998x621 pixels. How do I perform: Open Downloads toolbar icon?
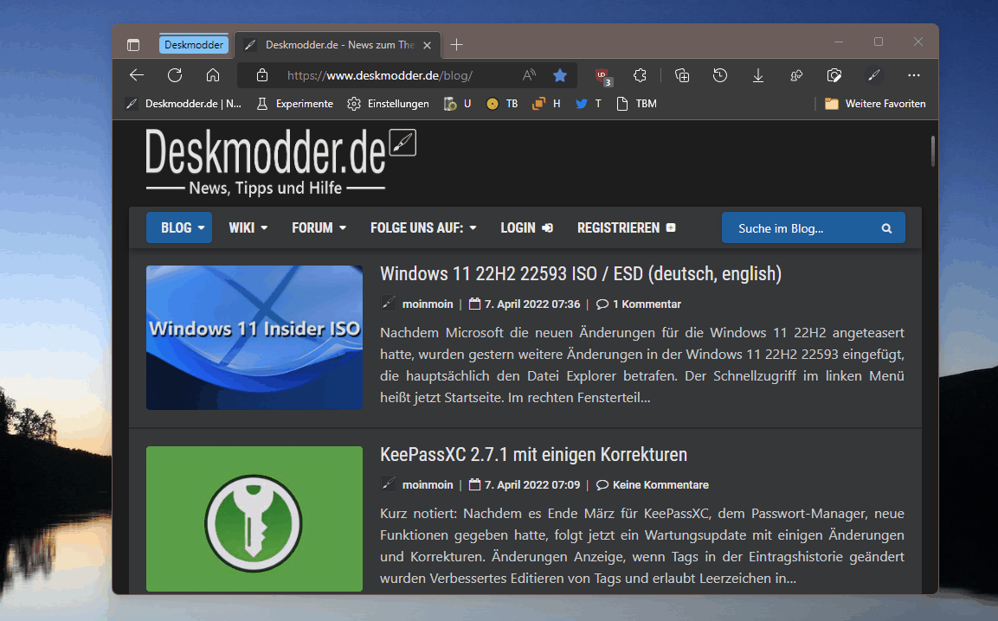click(x=758, y=75)
